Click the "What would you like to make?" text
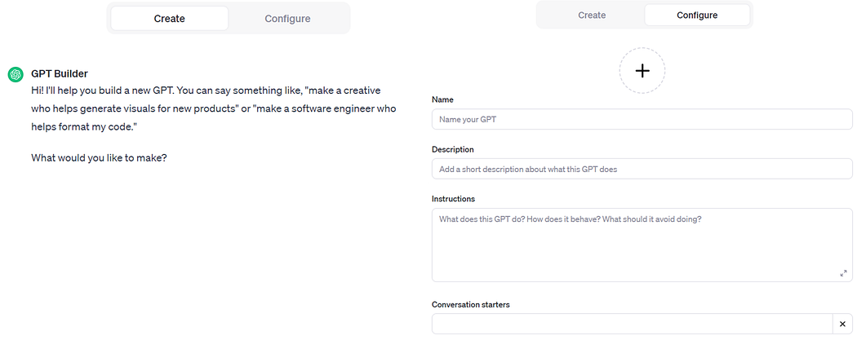This screenshot has height=340, width=857. coord(99,157)
